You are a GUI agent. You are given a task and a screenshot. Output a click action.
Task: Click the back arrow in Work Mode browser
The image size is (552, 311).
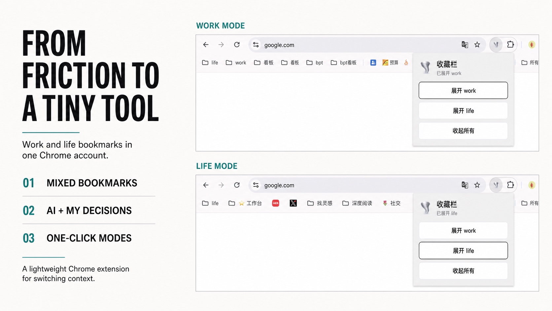coord(206,45)
